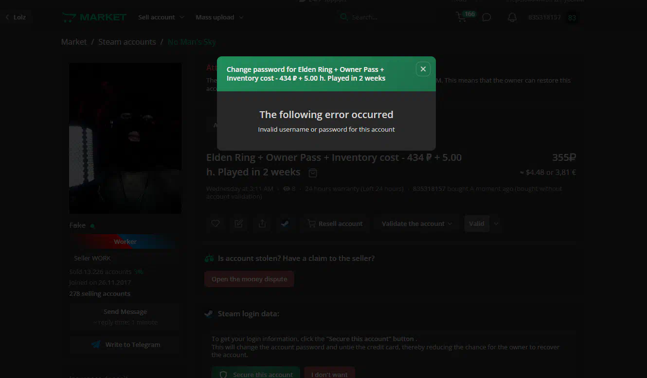Click the edit note icon
The image size is (647, 378).
[239, 223]
